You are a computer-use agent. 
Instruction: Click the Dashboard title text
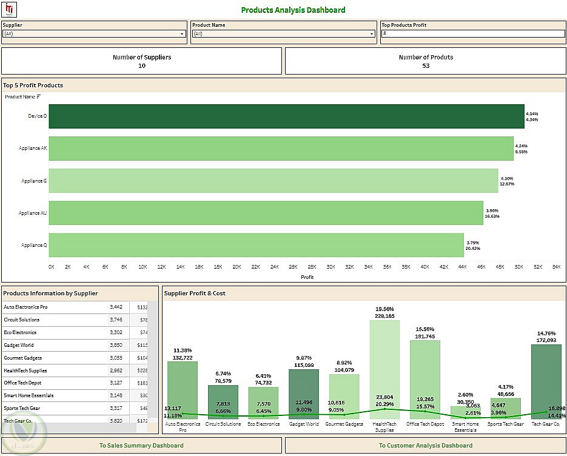pos(294,10)
